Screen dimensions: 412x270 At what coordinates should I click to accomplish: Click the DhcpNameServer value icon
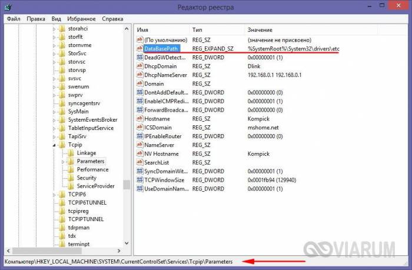pyautogui.click(x=139, y=75)
